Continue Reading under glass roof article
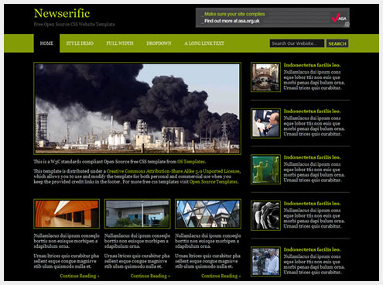This screenshot has width=383, height=285. [x=221, y=276]
